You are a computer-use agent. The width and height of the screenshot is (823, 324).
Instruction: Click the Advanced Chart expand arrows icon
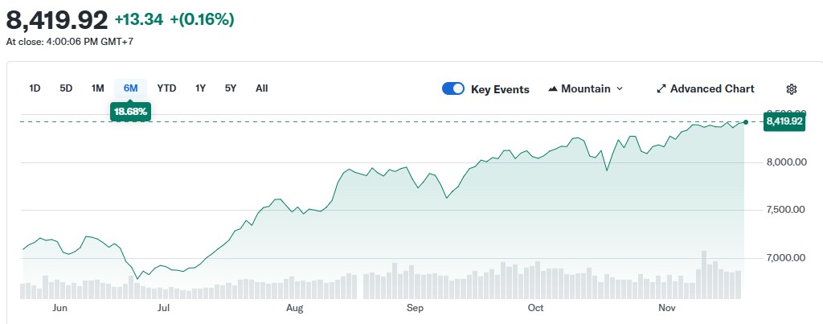pos(661,89)
